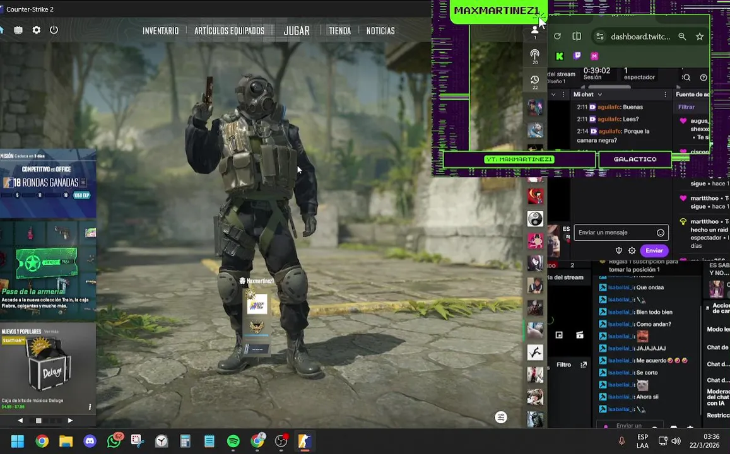Open the Mi chat panel three-dot menu
730x454 pixels.
(x=665, y=94)
